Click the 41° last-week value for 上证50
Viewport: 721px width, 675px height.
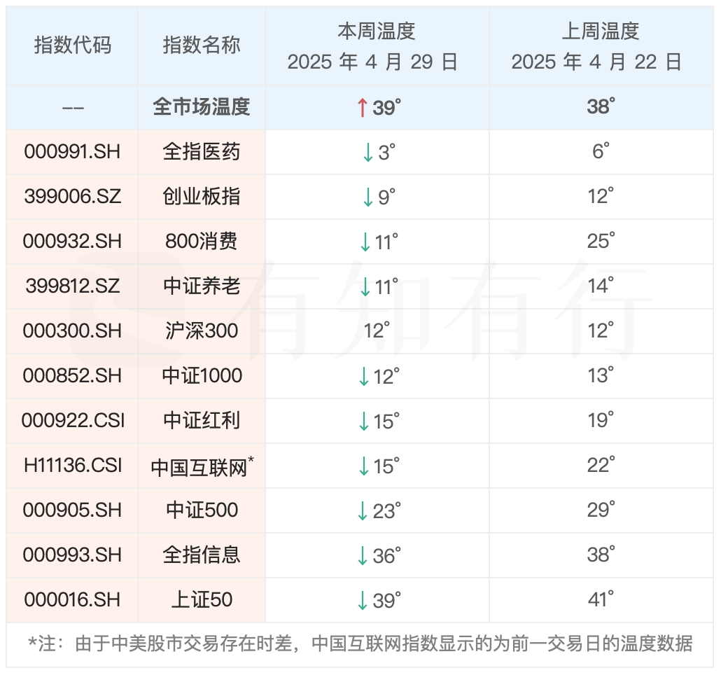coord(601,599)
